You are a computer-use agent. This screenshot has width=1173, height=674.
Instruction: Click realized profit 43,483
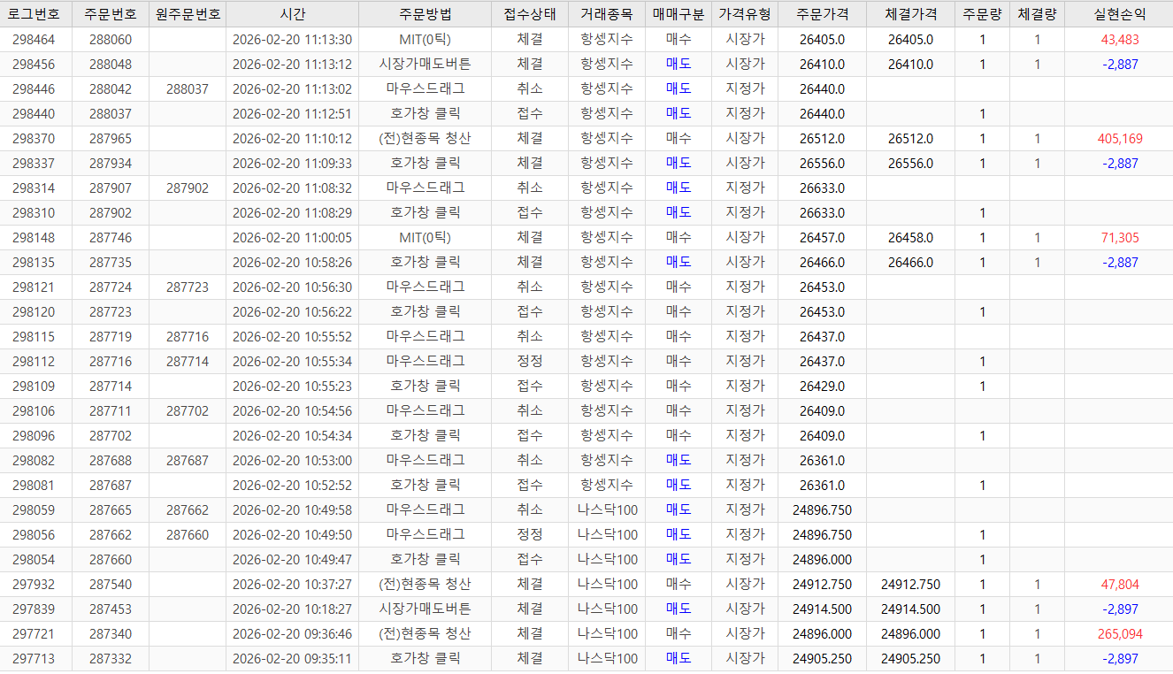pyautogui.click(x=1120, y=40)
